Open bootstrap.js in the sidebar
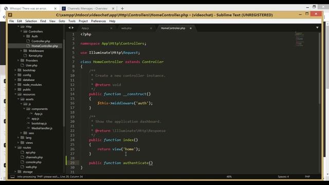Viewport: 329px width, 185px height. (39, 123)
